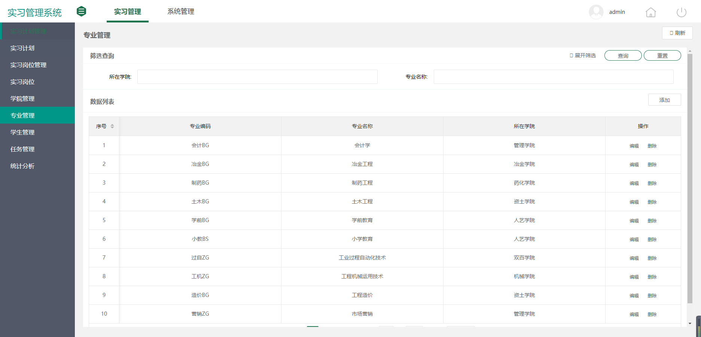Viewport: 701px width, 337px height.
Task: Delete the 工程造价 row
Action: tap(652, 295)
